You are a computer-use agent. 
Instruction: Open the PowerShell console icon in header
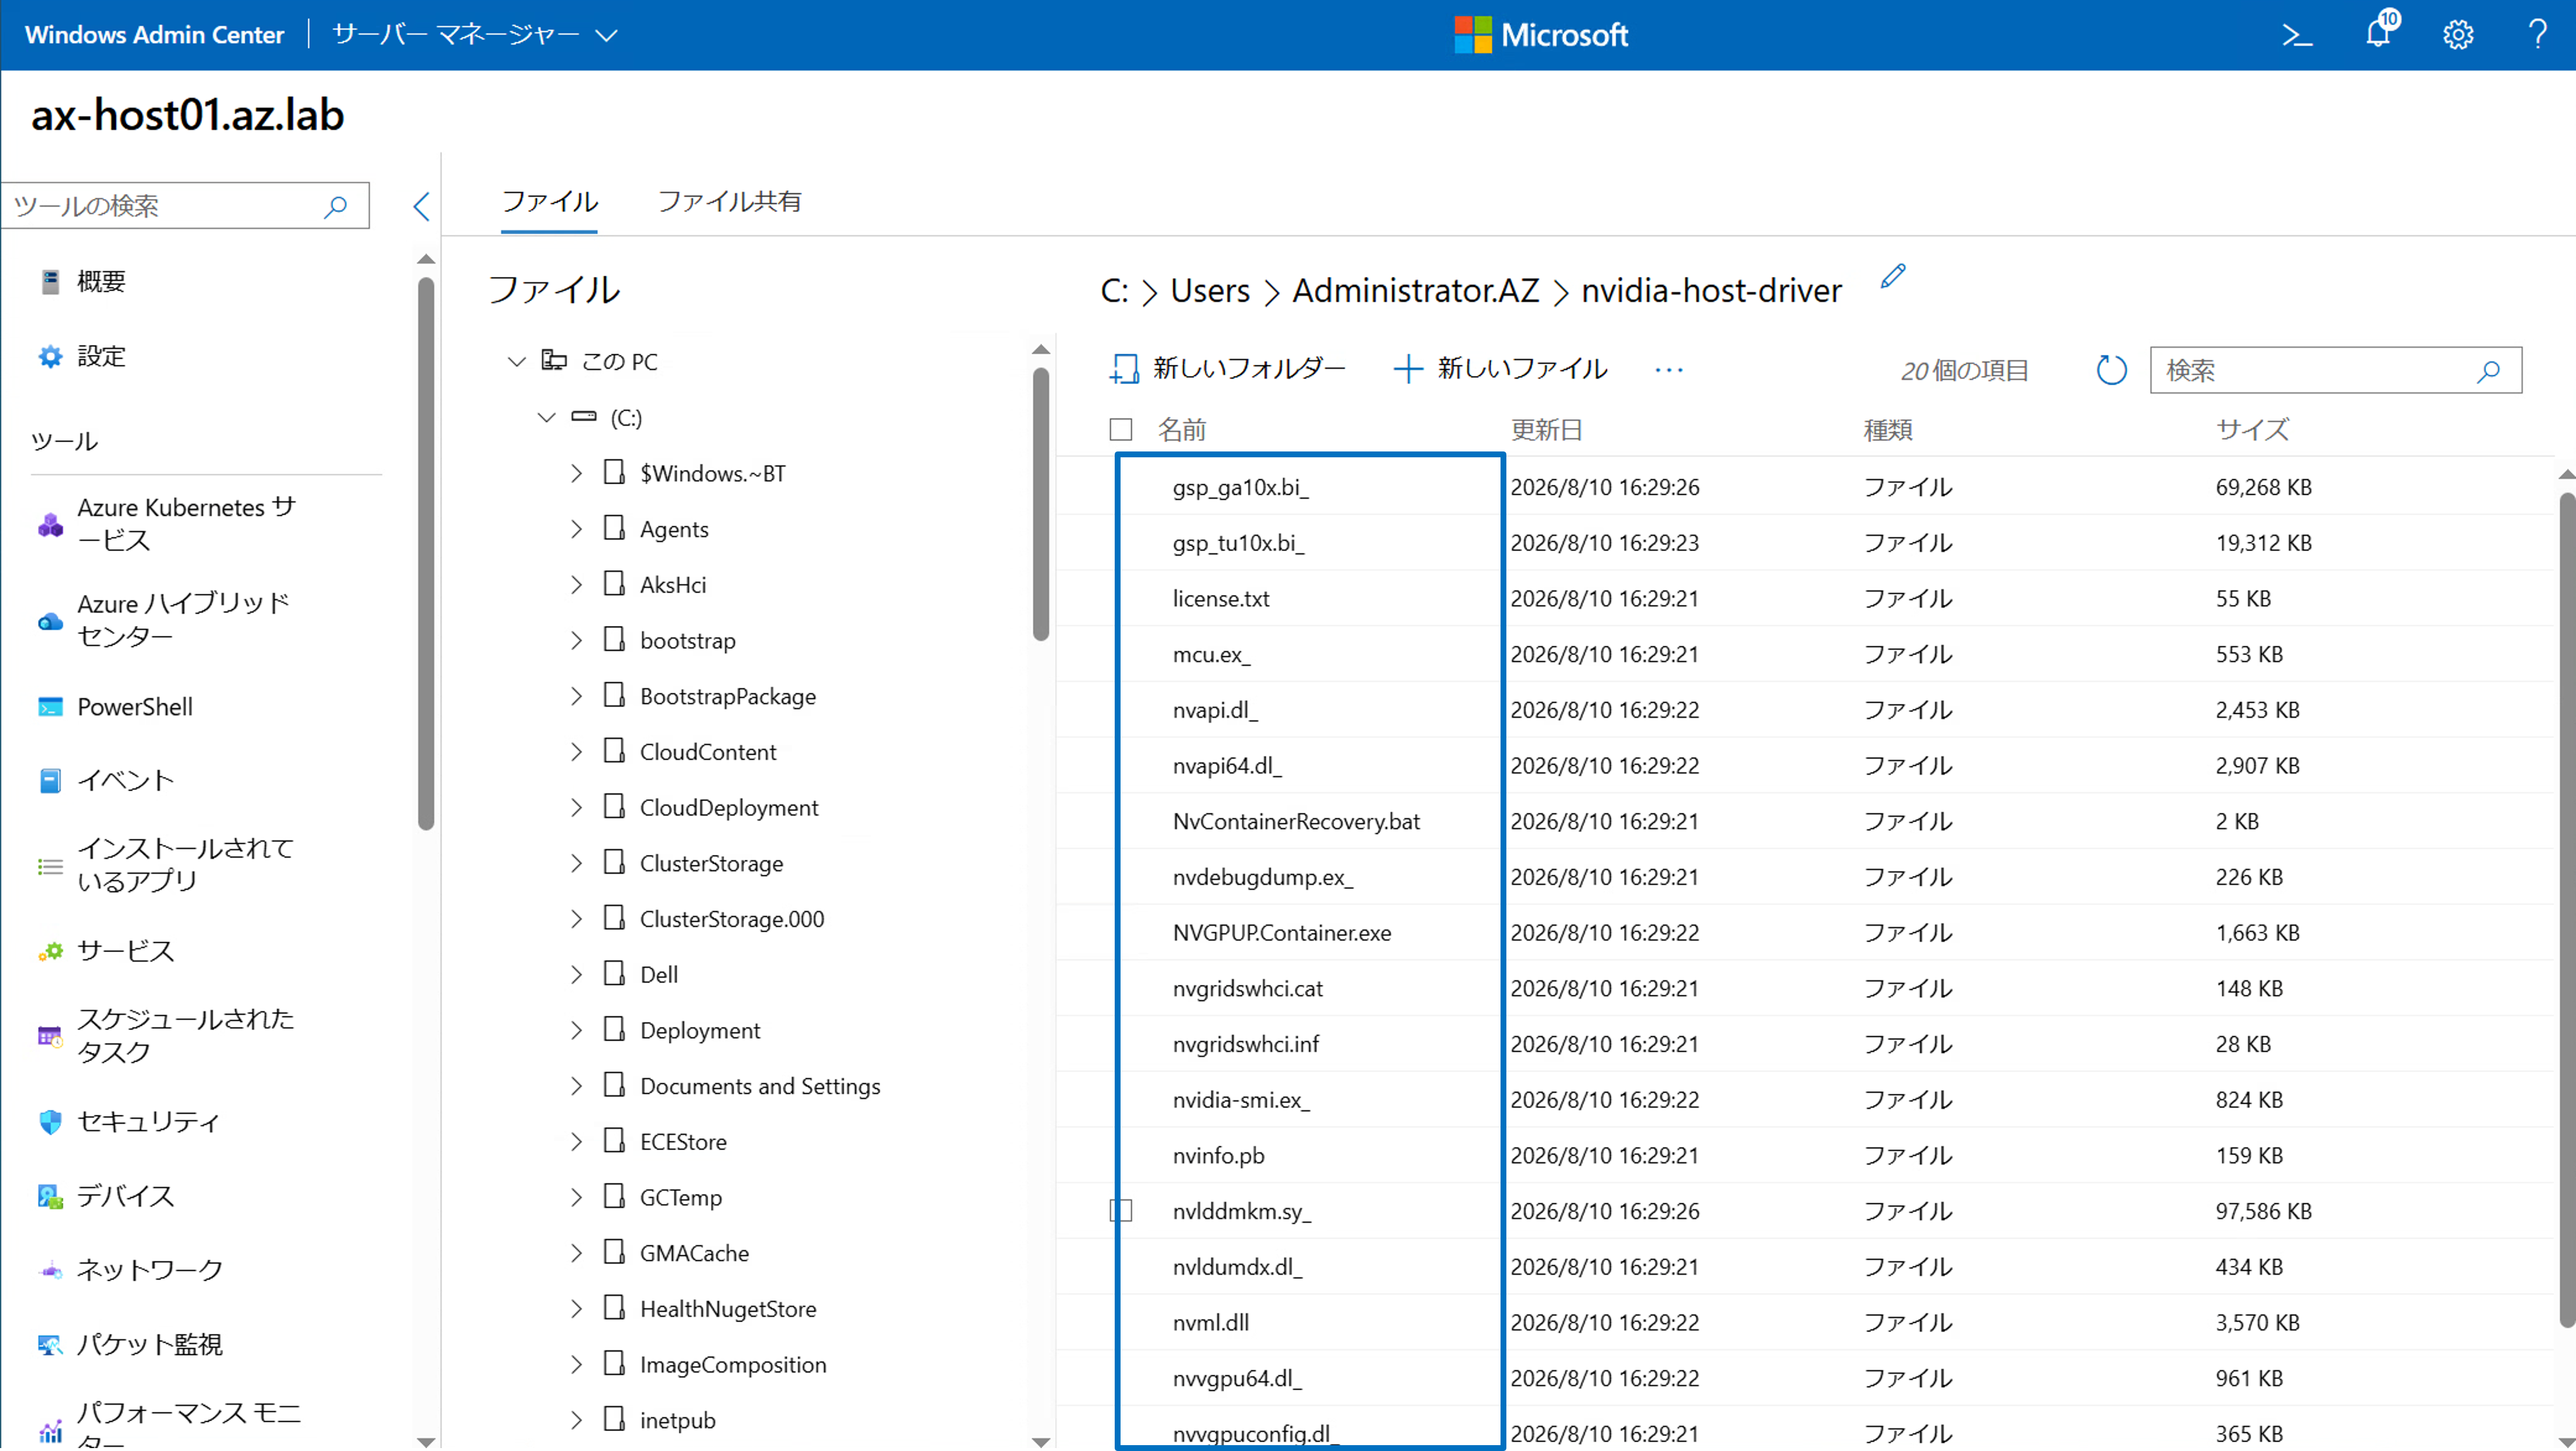tap(2297, 35)
